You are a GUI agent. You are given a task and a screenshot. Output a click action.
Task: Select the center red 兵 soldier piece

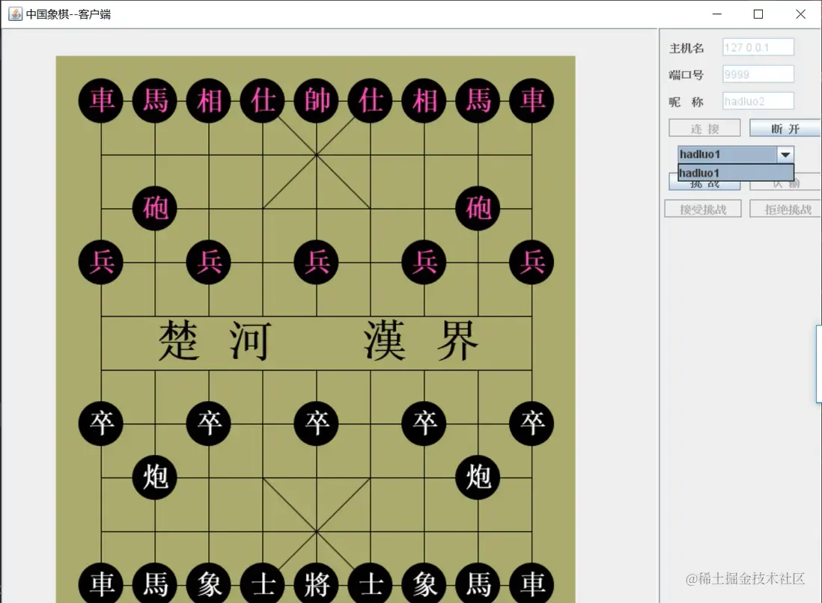tap(316, 262)
